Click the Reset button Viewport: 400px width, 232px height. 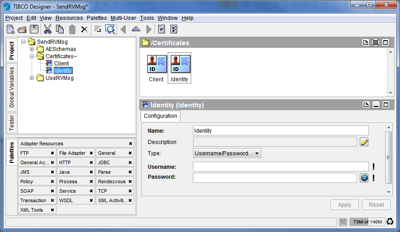[x=376, y=205]
